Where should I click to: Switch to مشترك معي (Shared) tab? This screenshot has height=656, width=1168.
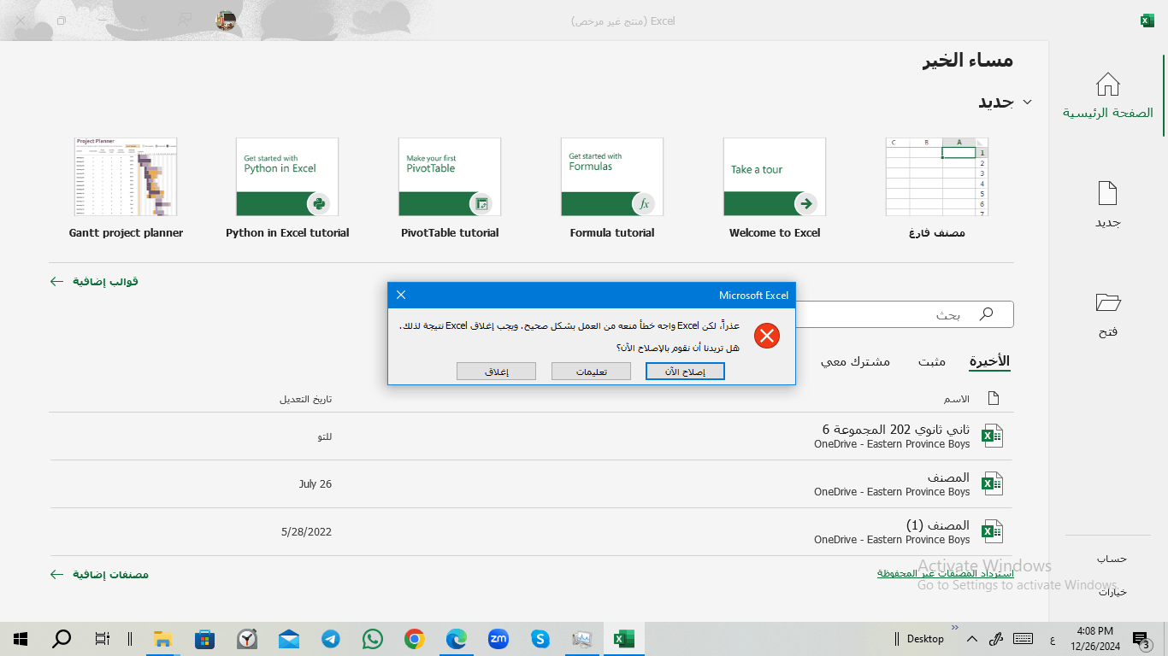pos(855,361)
